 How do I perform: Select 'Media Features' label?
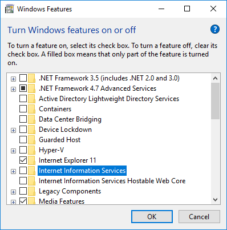click(x=62, y=201)
